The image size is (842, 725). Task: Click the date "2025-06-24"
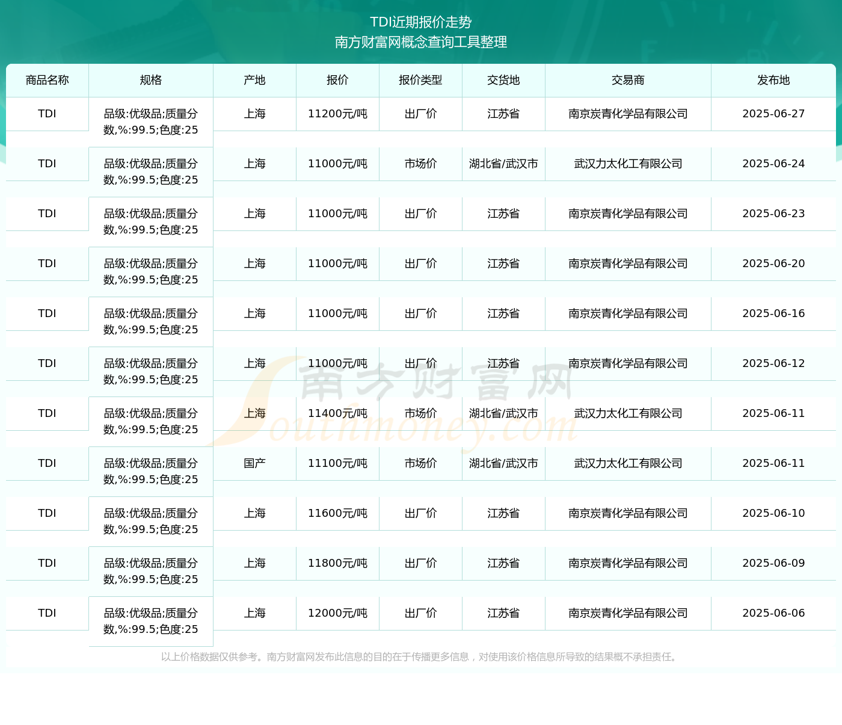click(x=774, y=164)
